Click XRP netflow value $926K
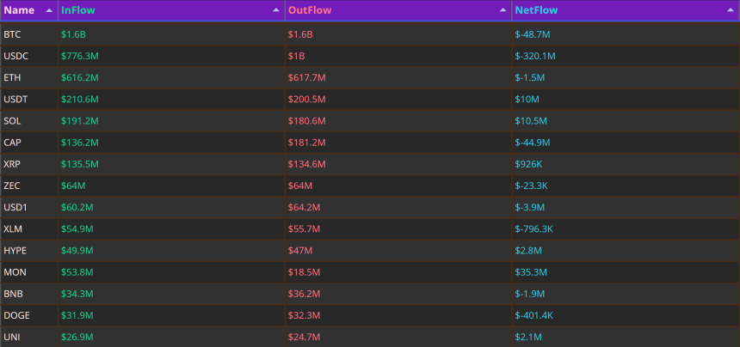 click(x=528, y=164)
